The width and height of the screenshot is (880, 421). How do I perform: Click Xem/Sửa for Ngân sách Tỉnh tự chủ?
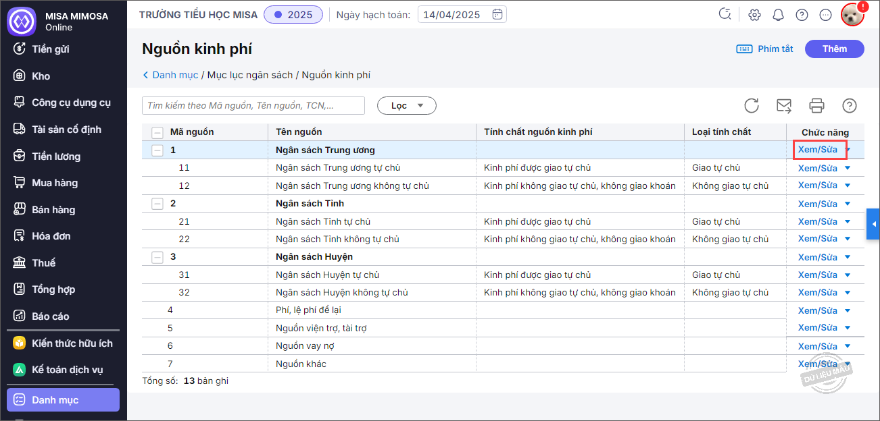click(x=817, y=221)
